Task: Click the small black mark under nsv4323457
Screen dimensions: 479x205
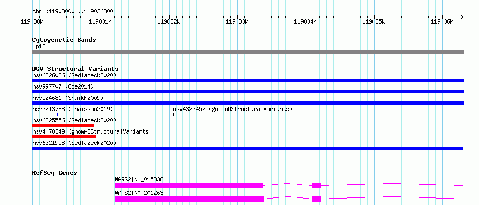Action: tap(173, 114)
